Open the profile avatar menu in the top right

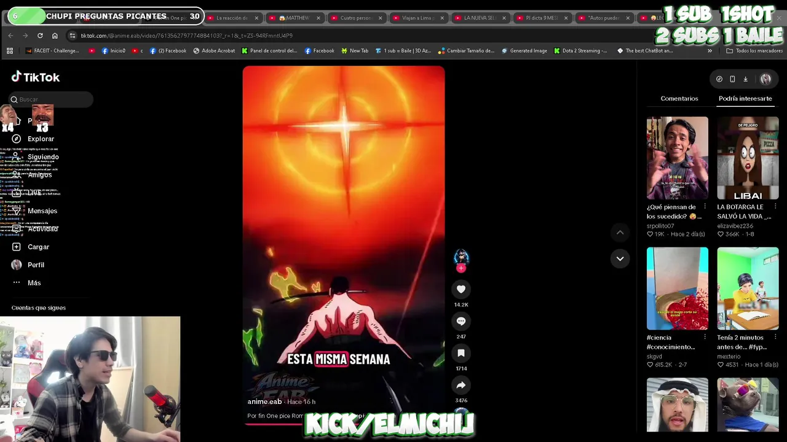(x=765, y=79)
